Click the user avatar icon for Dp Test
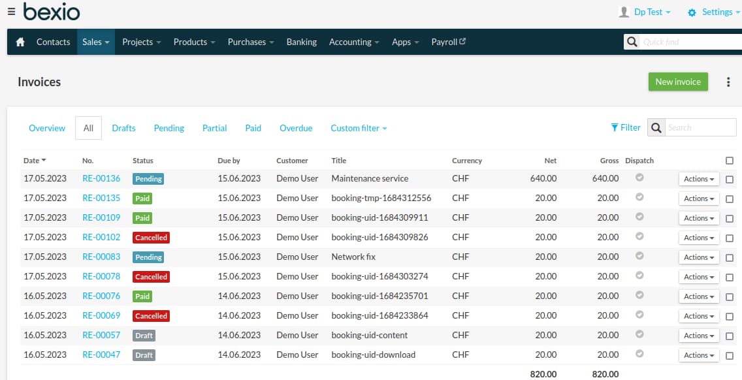The width and height of the screenshot is (742, 380). [x=623, y=12]
